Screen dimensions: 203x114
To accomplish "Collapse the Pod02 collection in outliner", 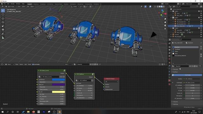I will tap(171, 17).
